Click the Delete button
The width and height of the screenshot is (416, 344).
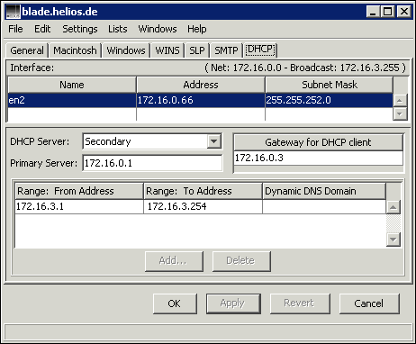[x=241, y=261]
